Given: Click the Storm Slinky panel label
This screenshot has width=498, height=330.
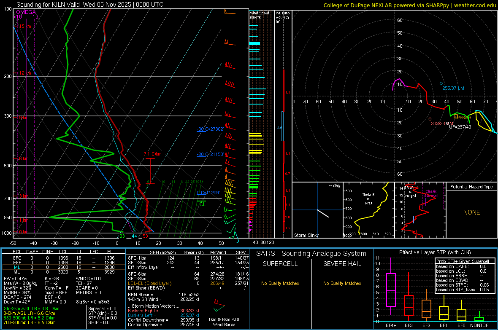Looking at the screenshot, I should pos(306,235).
